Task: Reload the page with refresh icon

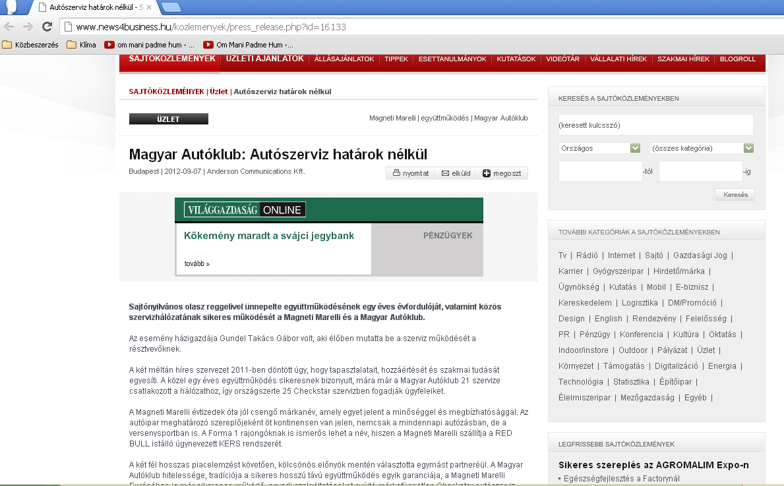Action: (x=47, y=27)
